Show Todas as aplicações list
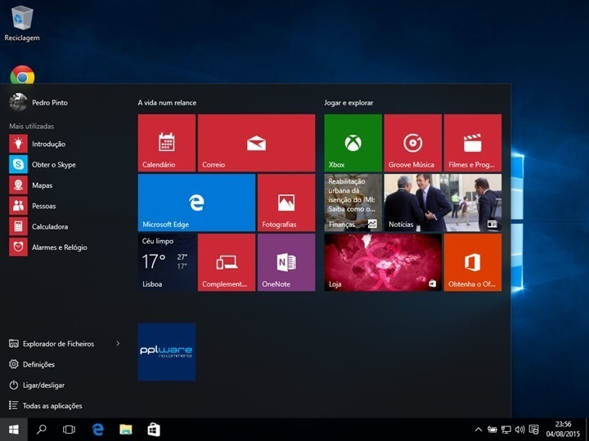589x441 pixels. point(46,405)
